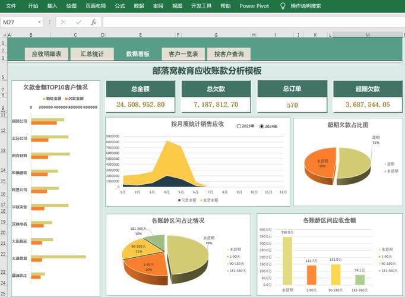Click the 超期欠款 card header
Image resolution: width=405 pixels, height=297 pixels.
[368, 89]
